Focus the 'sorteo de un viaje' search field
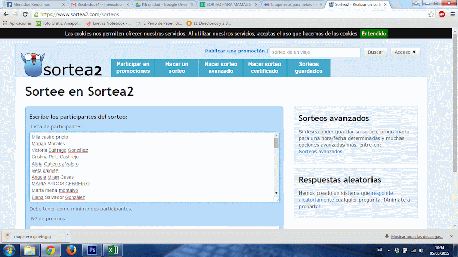 (315, 52)
